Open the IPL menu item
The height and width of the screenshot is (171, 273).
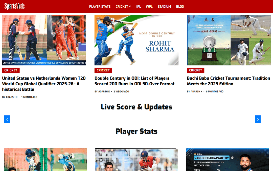point(139,7)
